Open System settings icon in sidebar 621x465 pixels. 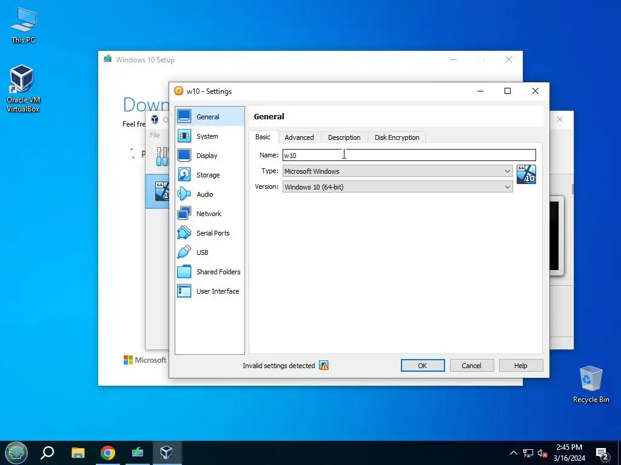(184, 136)
